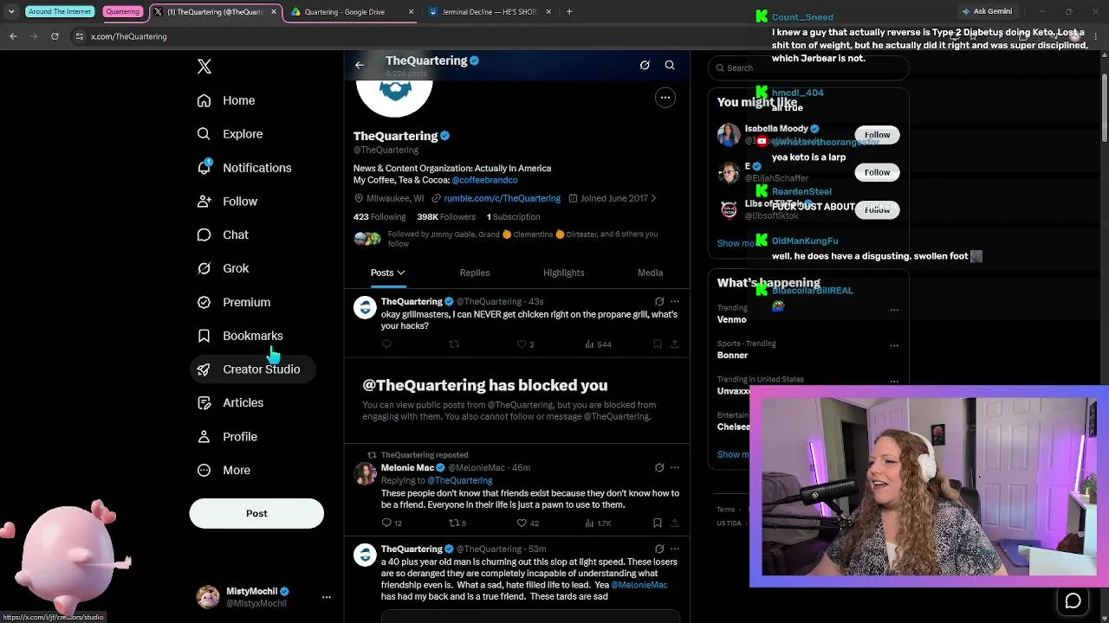Share the grillmasters chicken post
The image size is (1109, 623).
(x=675, y=344)
